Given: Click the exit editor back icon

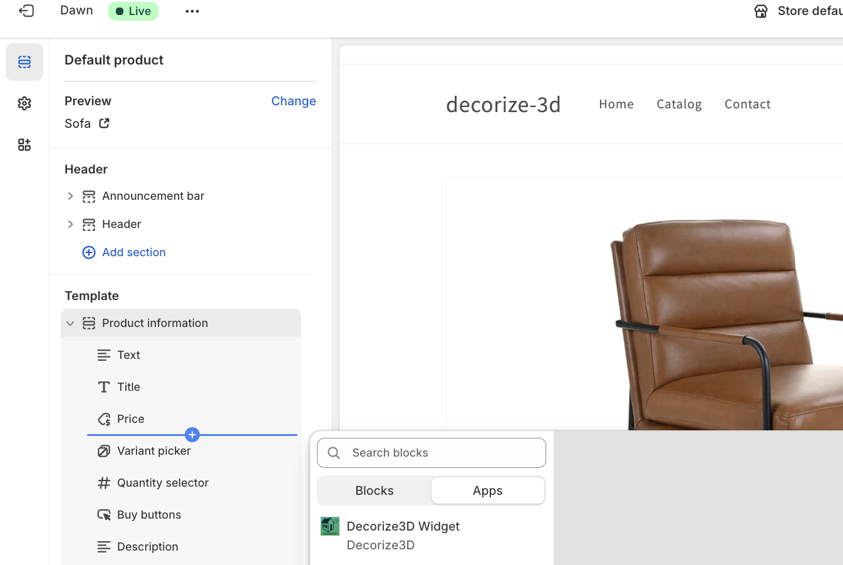Looking at the screenshot, I should (x=26, y=11).
